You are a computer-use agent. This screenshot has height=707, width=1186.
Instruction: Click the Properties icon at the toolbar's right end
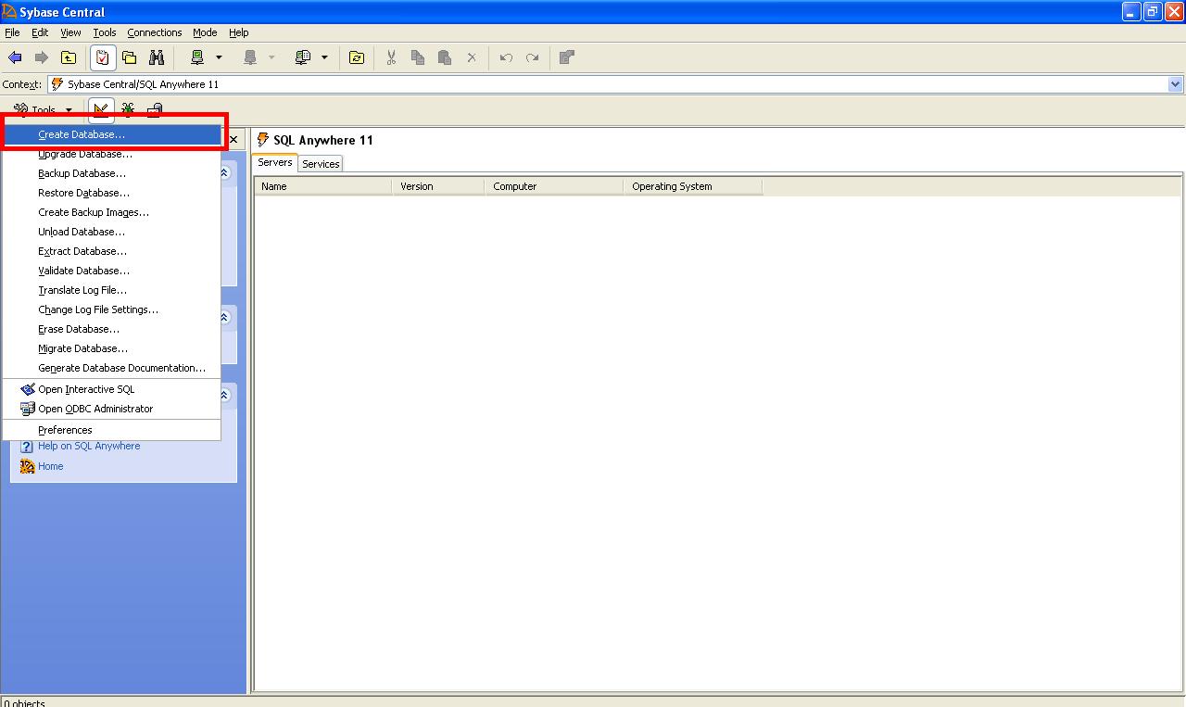coord(566,57)
